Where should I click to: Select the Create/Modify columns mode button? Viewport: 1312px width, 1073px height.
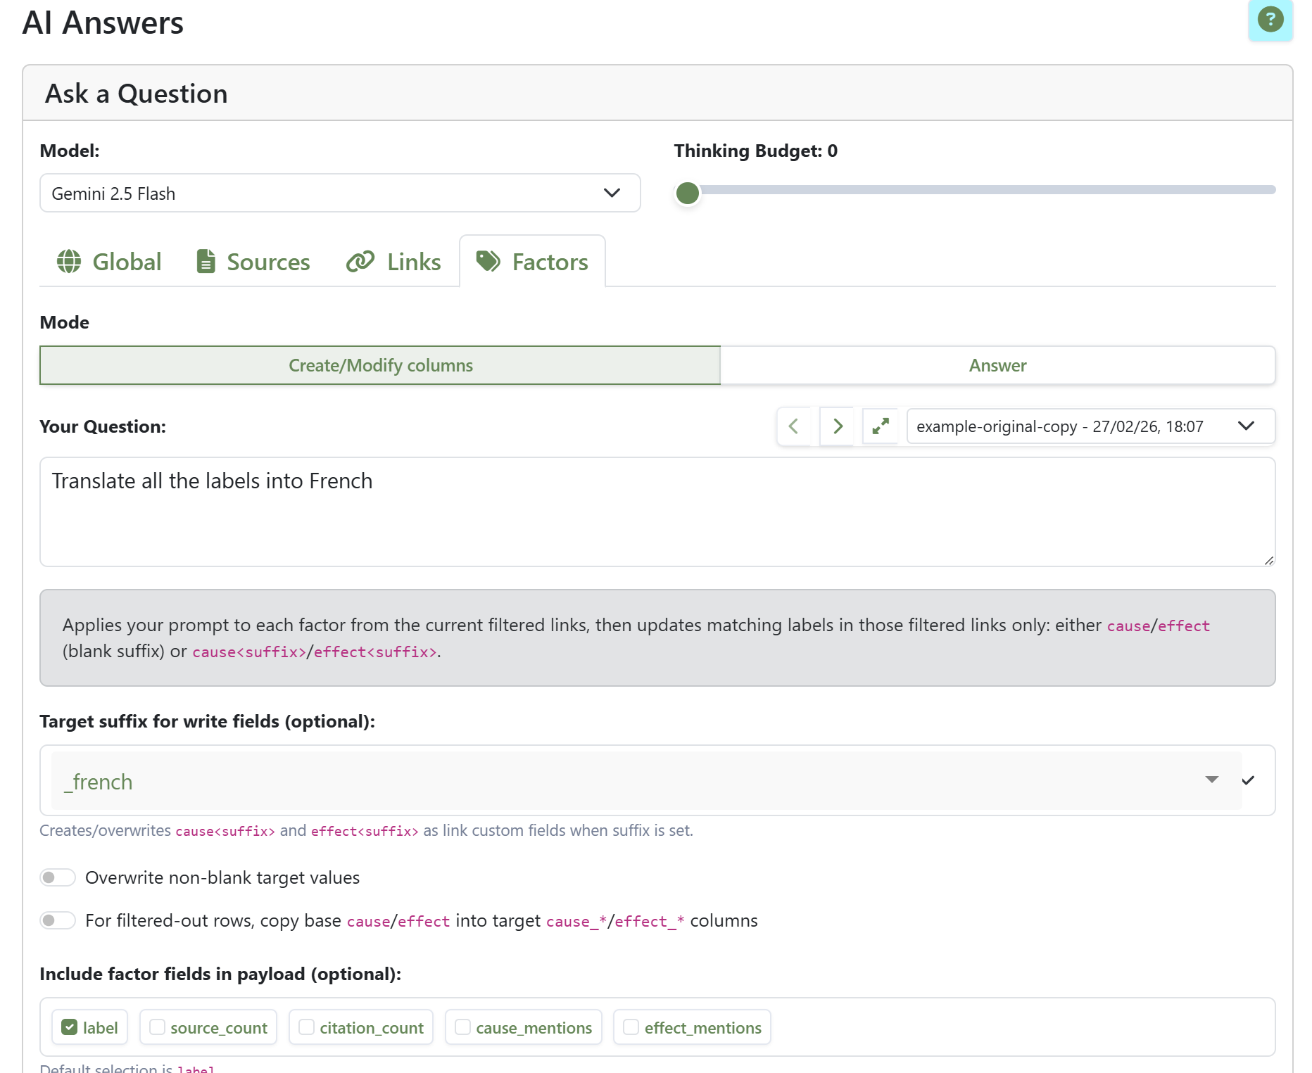click(x=380, y=365)
